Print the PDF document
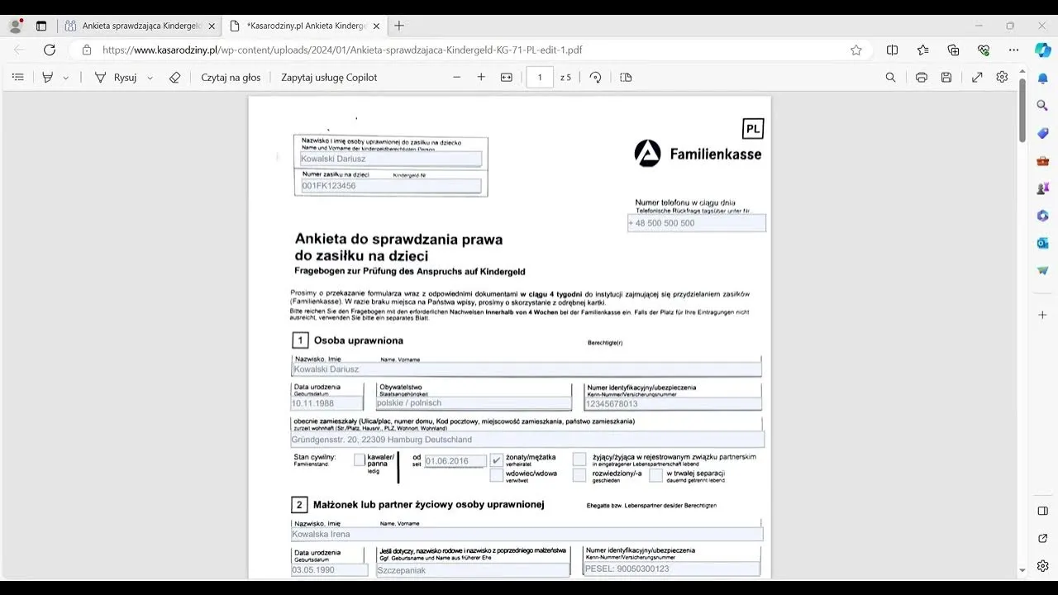This screenshot has width=1058, height=595. click(922, 77)
